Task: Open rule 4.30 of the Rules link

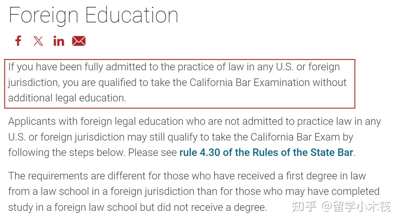Action: 266,152
